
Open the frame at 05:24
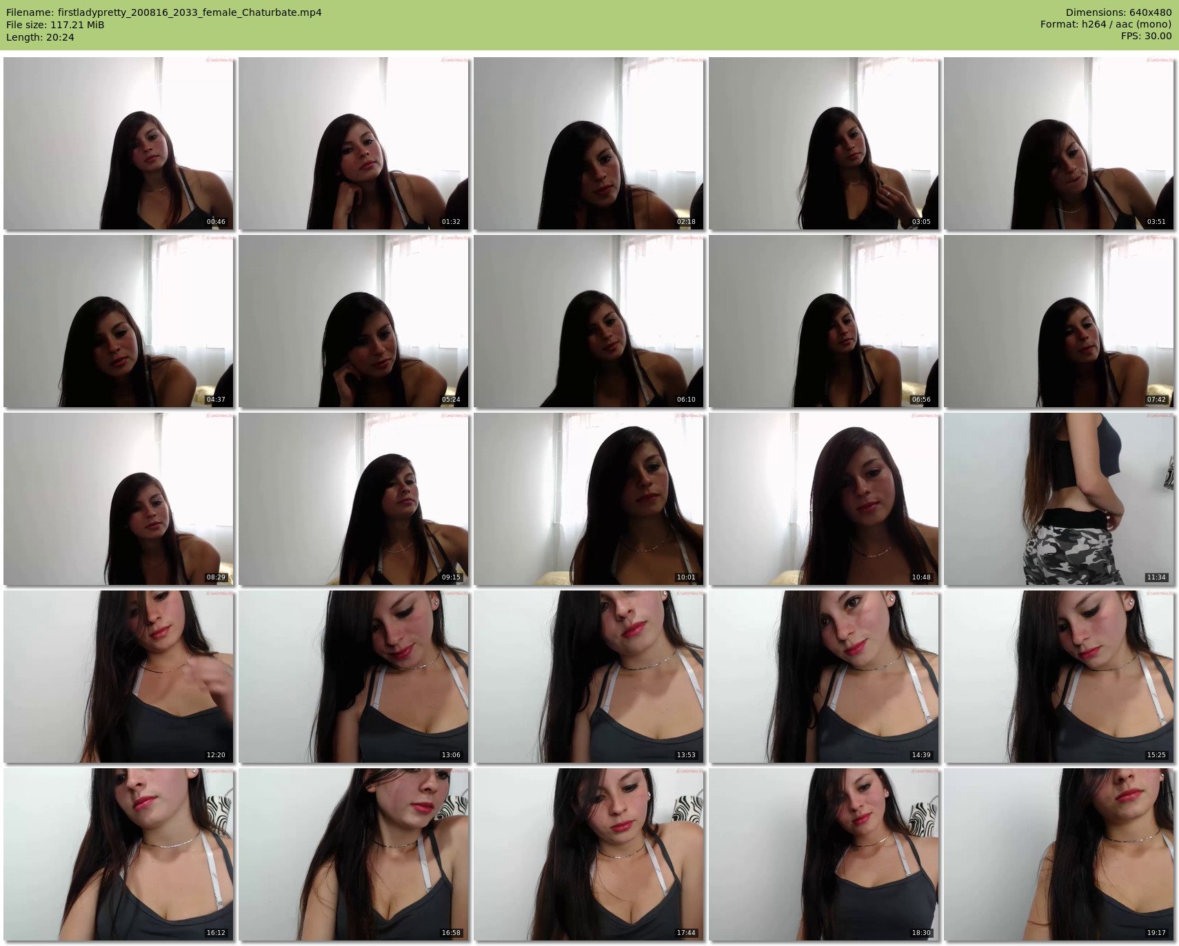point(353,321)
